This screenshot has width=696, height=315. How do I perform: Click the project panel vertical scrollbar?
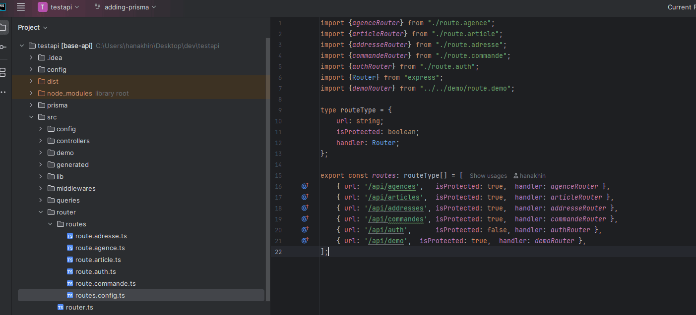click(268, 168)
